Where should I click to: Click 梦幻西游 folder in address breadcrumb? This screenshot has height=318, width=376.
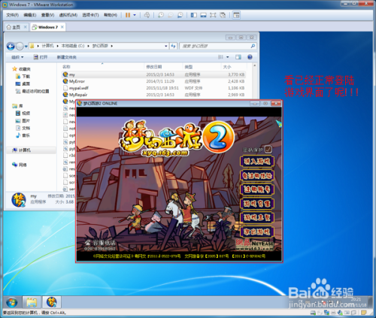(100, 46)
